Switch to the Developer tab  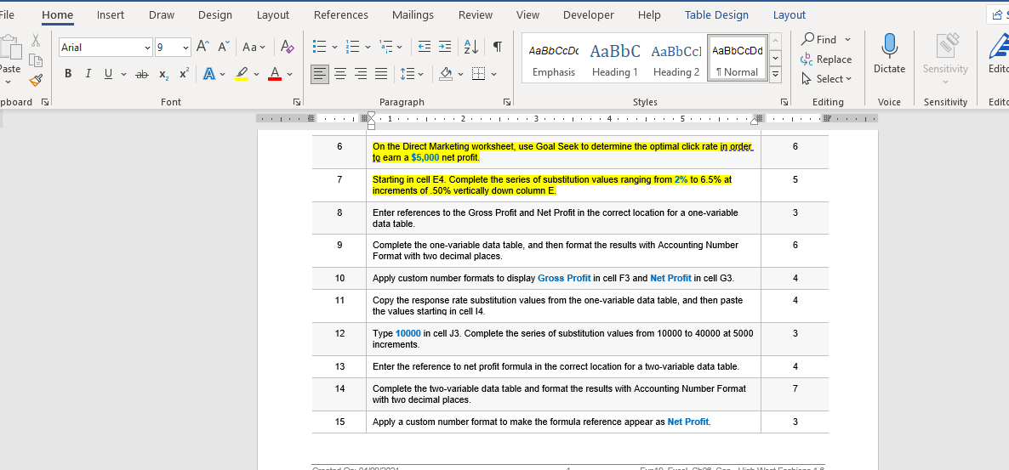[x=588, y=14]
